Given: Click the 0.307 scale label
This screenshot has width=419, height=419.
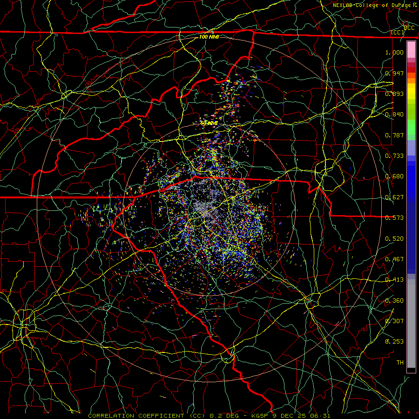Looking at the screenshot, I should [394, 321].
